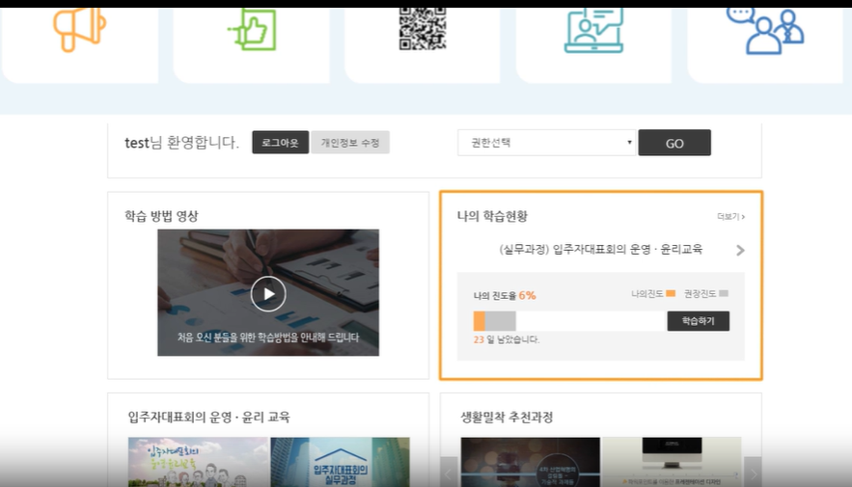Image resolution: width=852 pixels, height=487 pixels.
Task: Click the 생활밀착 추천과정 heading
Action: click(507, 417)
